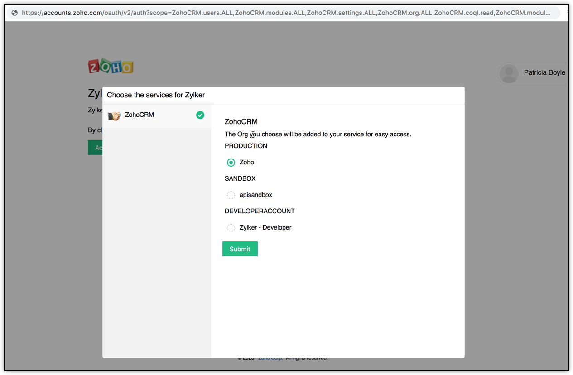Click the green Submit button
The width and height of the screenshot is (573, 375).
click(x=240, y=249)
